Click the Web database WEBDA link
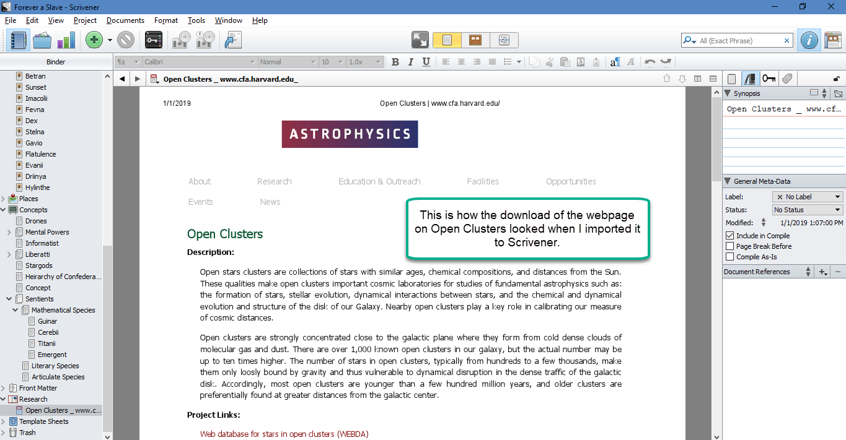The width and height of the screenshot is (846, 440). point(284,434)
